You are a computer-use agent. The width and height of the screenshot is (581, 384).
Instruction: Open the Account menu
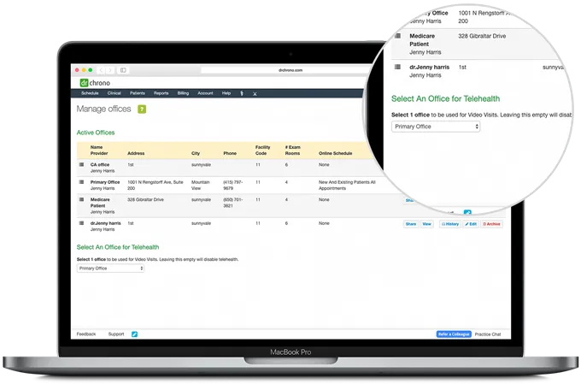click(205, 93)
